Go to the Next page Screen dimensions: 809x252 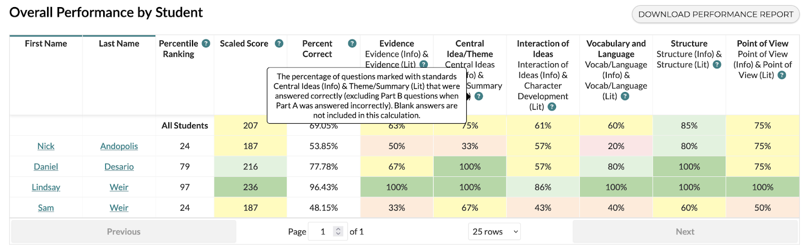pyautogui.click(x=685, y=232)
